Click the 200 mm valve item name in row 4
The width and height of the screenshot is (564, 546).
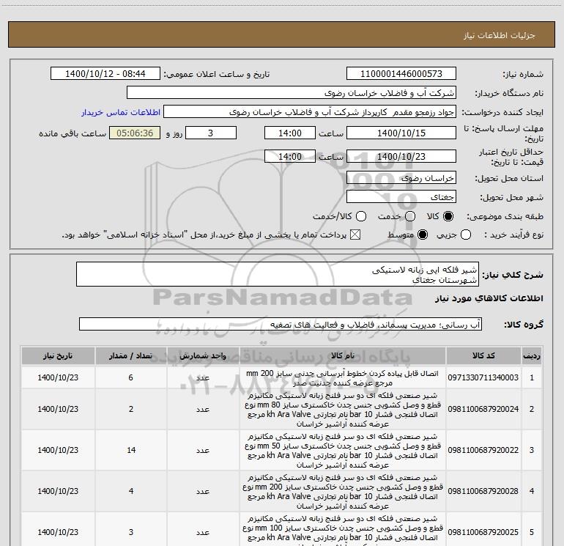coord(343,492)
